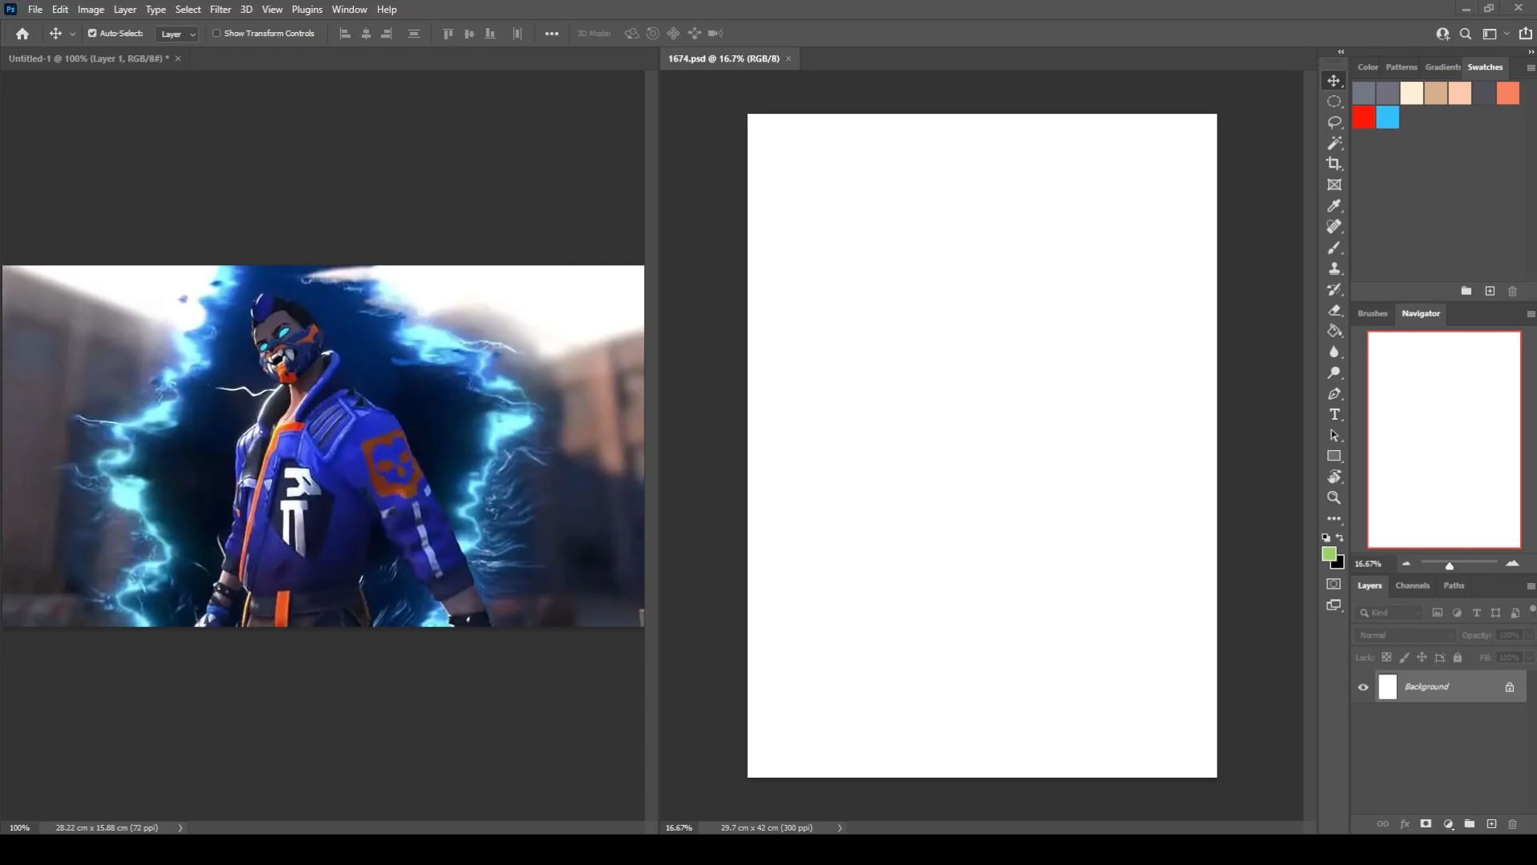Switch to the Brushes tab

point(1372,313)
